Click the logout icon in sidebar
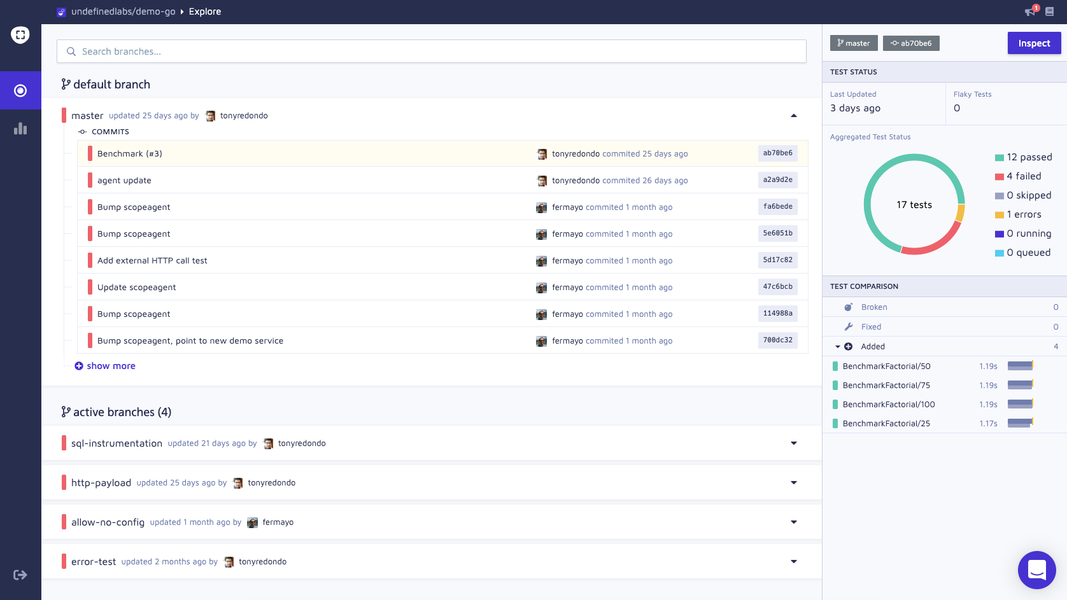Viewport: 1067px width, 600px height. coord(20,575)
